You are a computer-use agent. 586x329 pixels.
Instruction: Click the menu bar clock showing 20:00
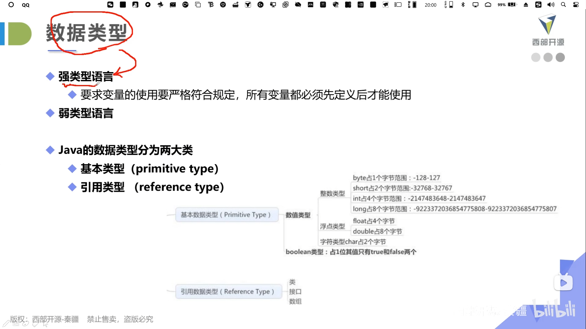pyautogui.click(x=430, y=5)
